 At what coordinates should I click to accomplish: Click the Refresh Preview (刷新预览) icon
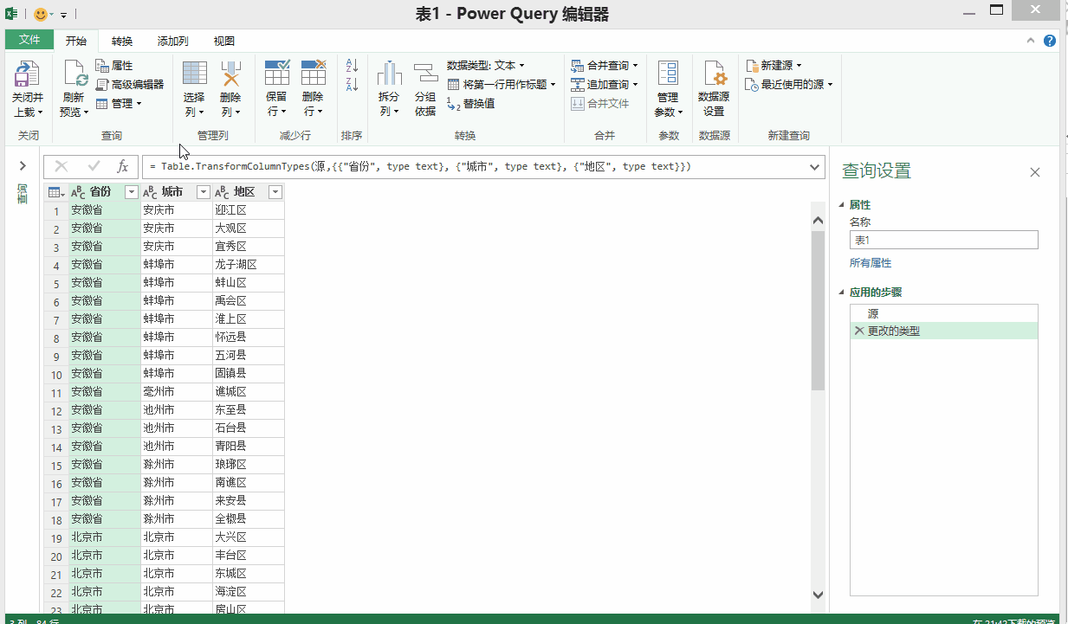(74, 74)
